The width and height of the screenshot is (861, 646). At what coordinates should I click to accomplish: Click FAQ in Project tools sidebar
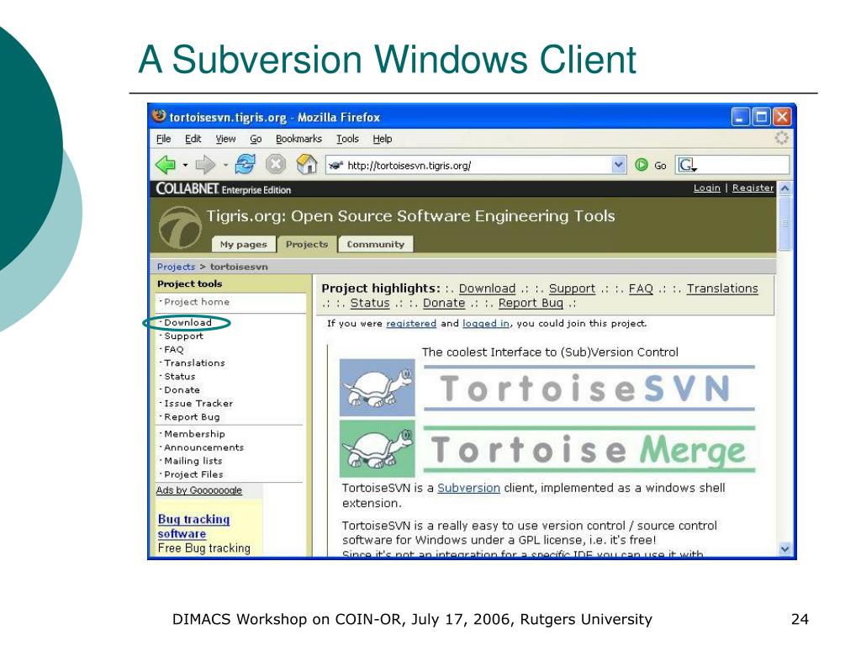173,349
